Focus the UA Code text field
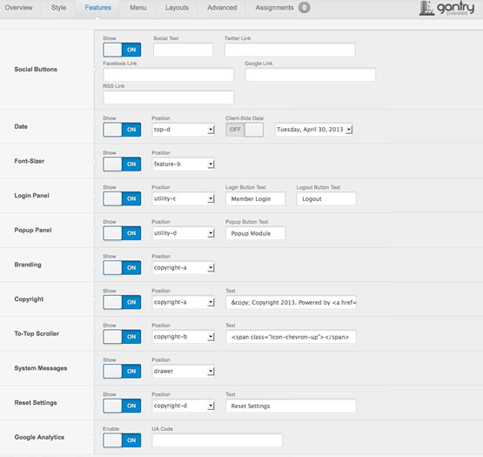The width and height of the screenshot is (483, 457). click(218, 440)
